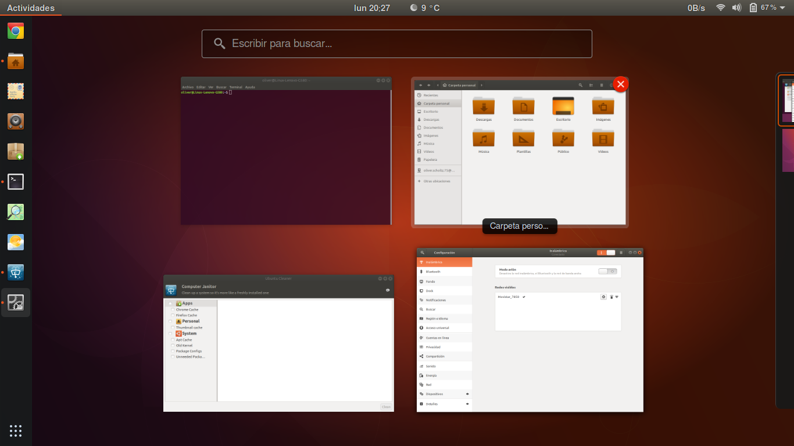The height and width of the screenshot is (446, 794).
Task: Toggle Modo avión switch in Configuración
Action: tap(607, 271)
